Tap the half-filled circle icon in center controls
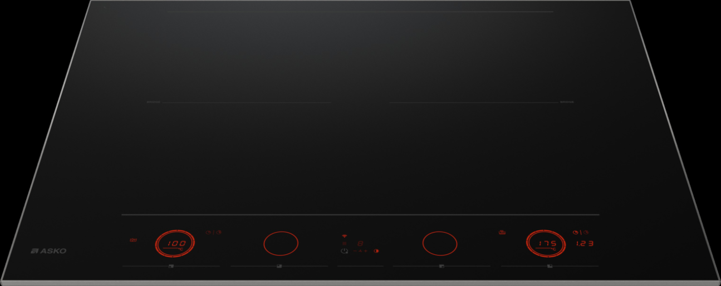 tap(376, 251)
